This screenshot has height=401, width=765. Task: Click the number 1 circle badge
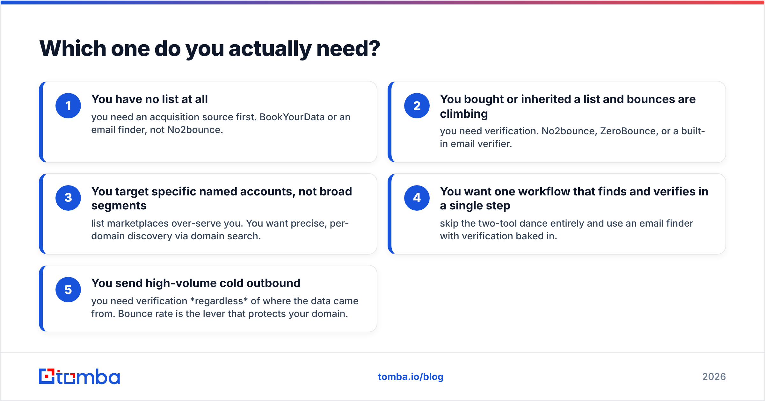click(x=68, y=106)
